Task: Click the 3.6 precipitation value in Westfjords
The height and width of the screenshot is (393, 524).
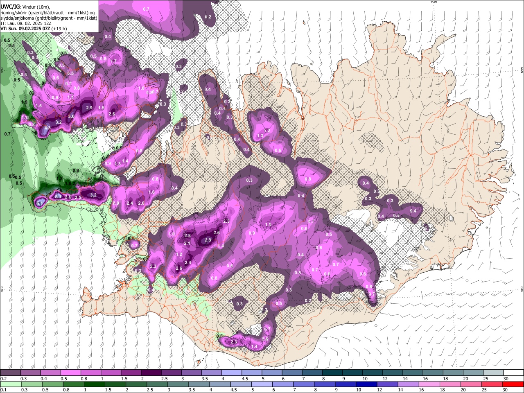Action: [71, 116]
